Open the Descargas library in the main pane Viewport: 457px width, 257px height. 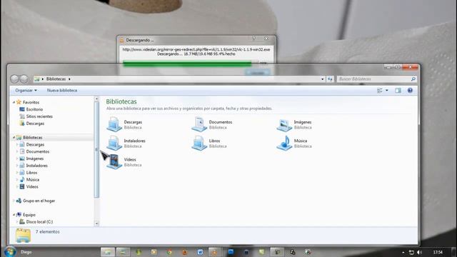(124, 124)
